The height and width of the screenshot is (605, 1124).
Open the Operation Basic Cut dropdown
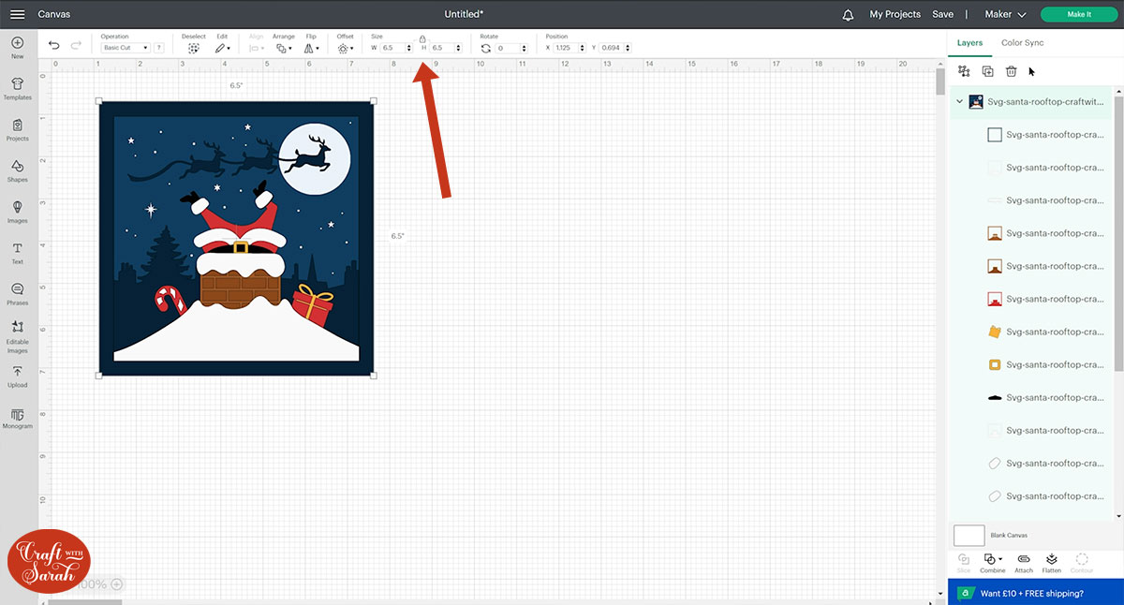[x=126, y=48]
